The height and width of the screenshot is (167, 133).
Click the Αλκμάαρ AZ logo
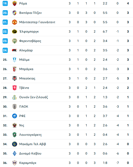coord(15,50)
